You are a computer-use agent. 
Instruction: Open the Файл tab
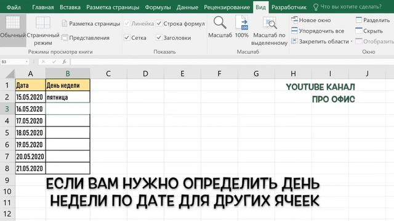tap(14, 7)
